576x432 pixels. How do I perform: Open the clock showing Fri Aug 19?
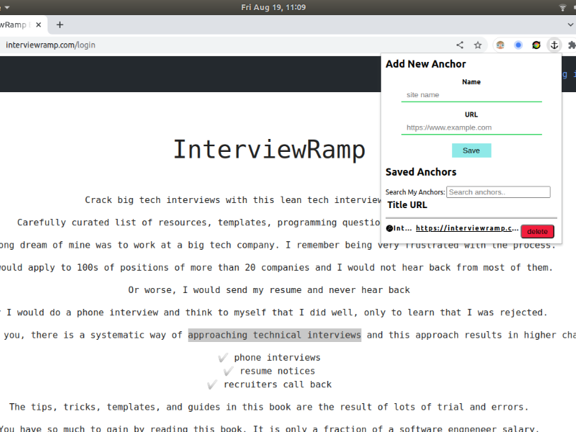click(273, 7)
